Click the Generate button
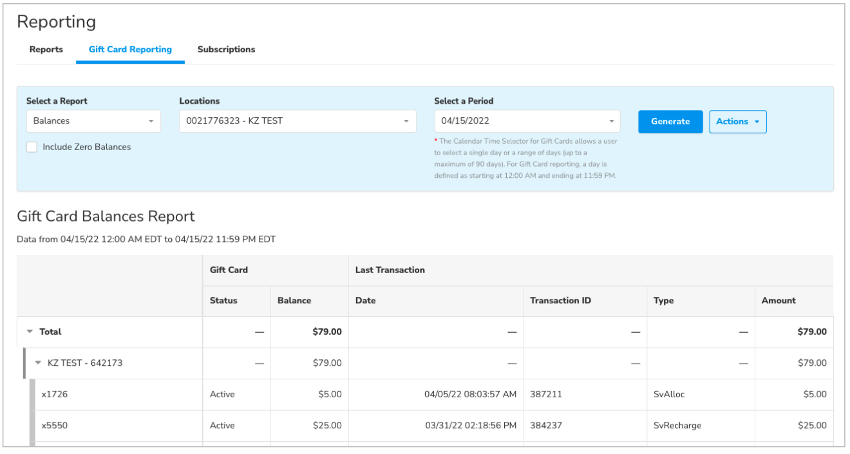 670,121
